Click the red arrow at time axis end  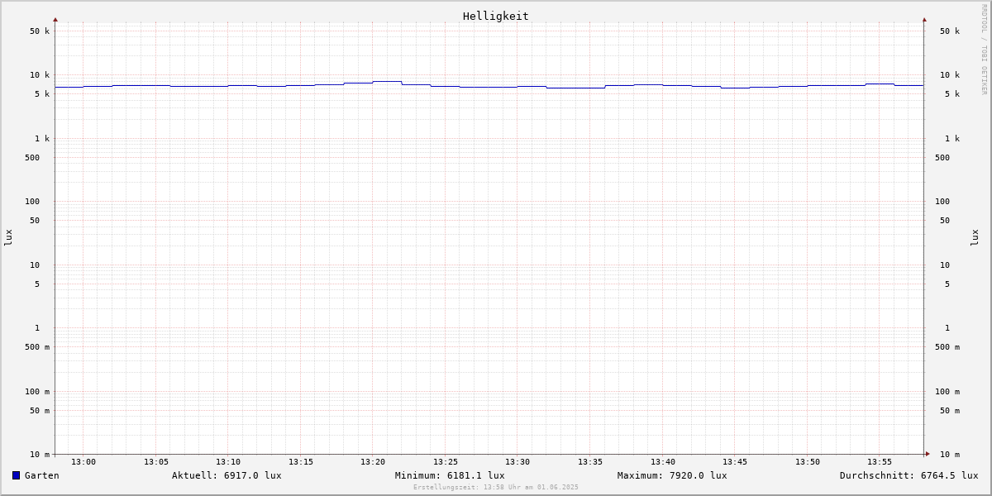[928, 454]
